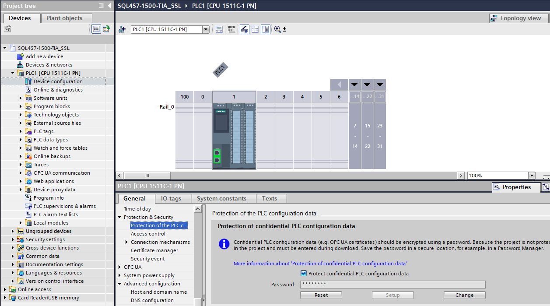550x306 pixels.
Task: Click empty rack slot 2
Action: (x=266, y=136)
